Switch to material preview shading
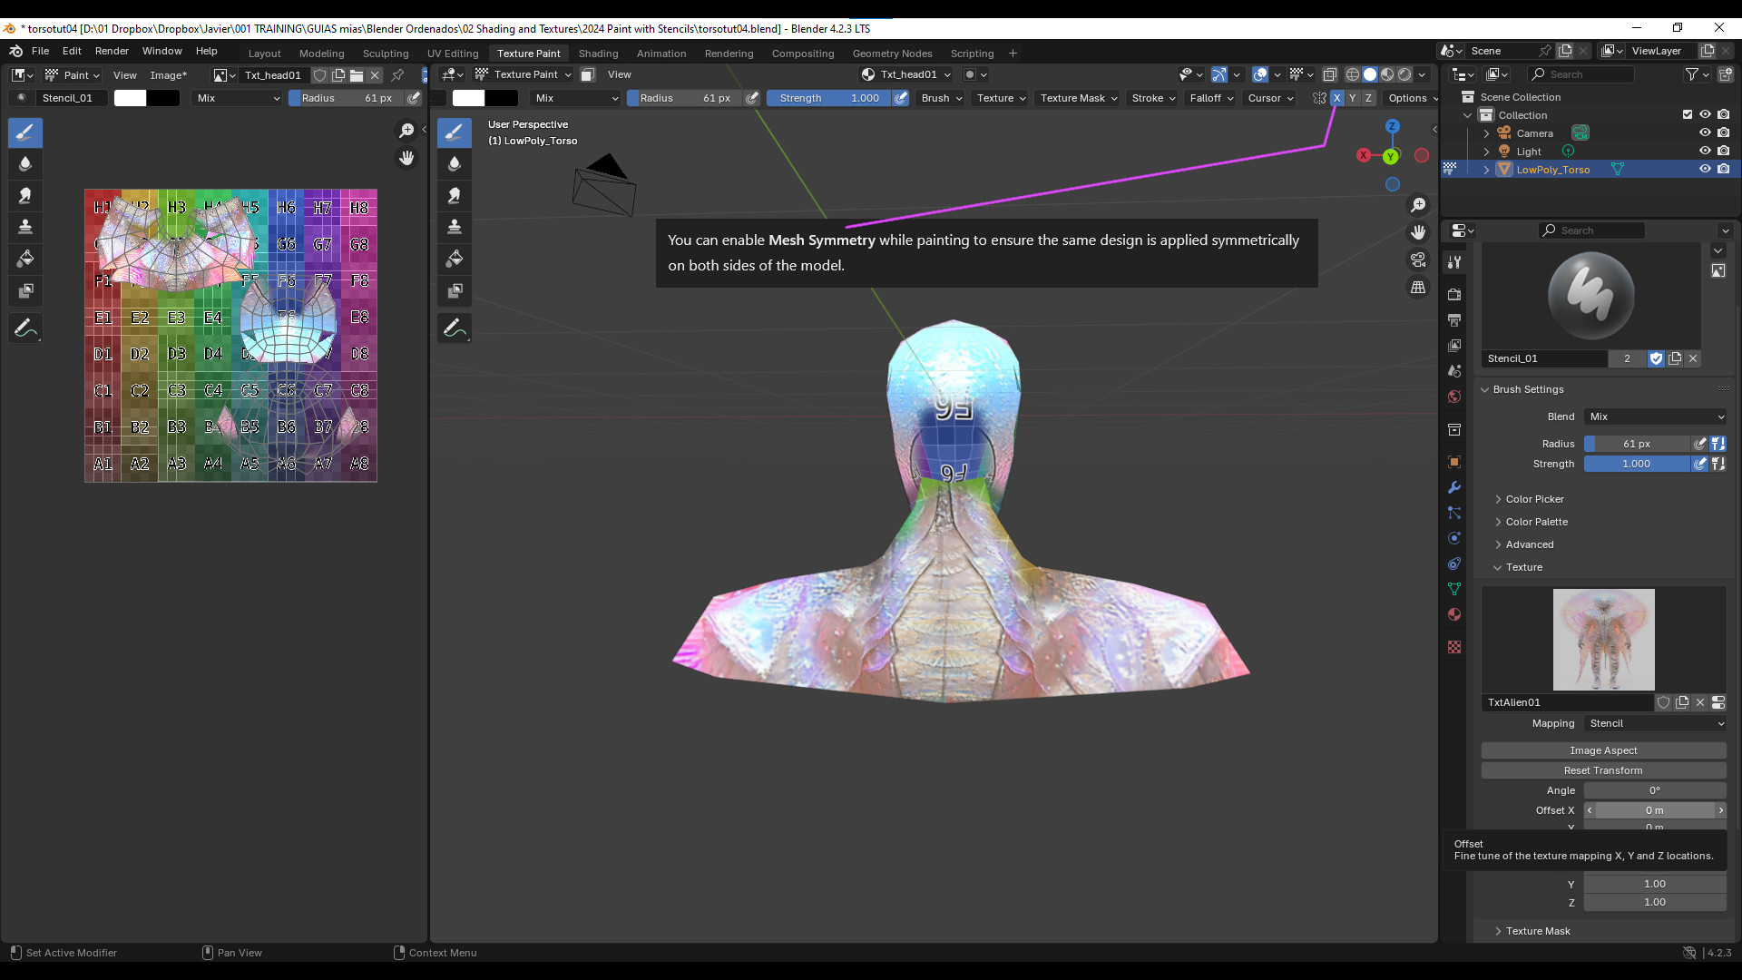Viewport: 1742px width, 980px height. click(x=1387, y=74)
